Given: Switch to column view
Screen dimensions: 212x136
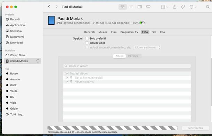Looking at the screenshot, I should coord(139,7).
